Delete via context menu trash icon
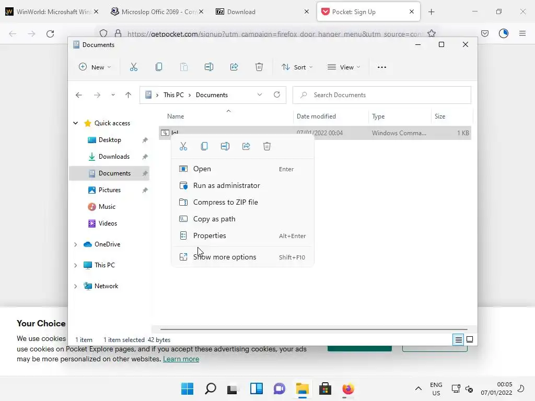Image resolution: width=535 pixels, height=401 pixels. tap(267, 146)
